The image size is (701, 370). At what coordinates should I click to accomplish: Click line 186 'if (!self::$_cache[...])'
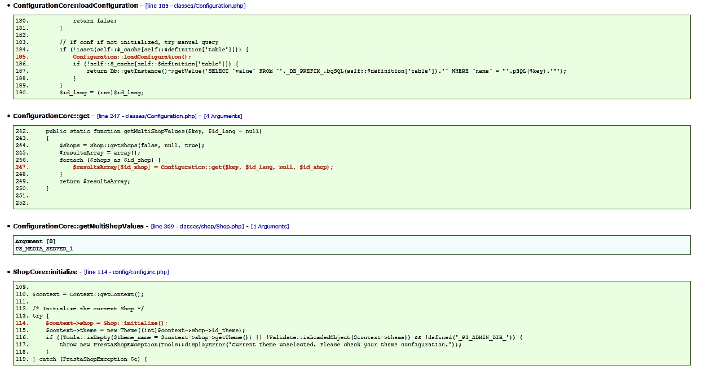point(156,64)
